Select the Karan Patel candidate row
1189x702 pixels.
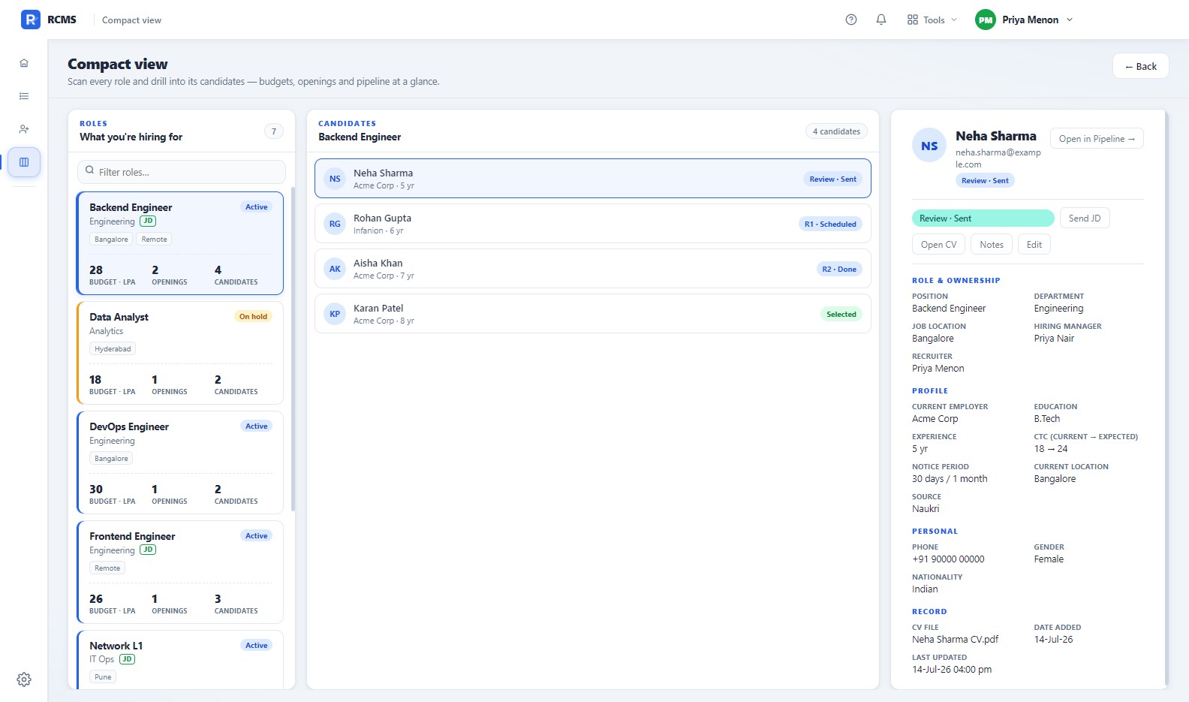pos(593,314)
